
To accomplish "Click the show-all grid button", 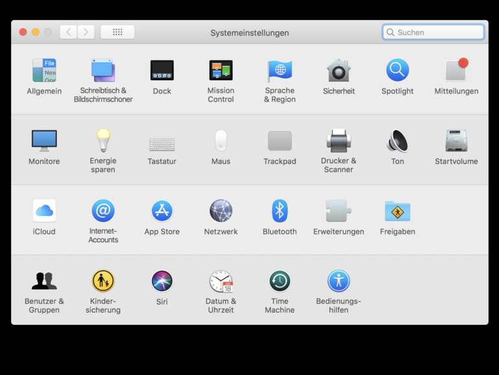I will tap(117, 32).
